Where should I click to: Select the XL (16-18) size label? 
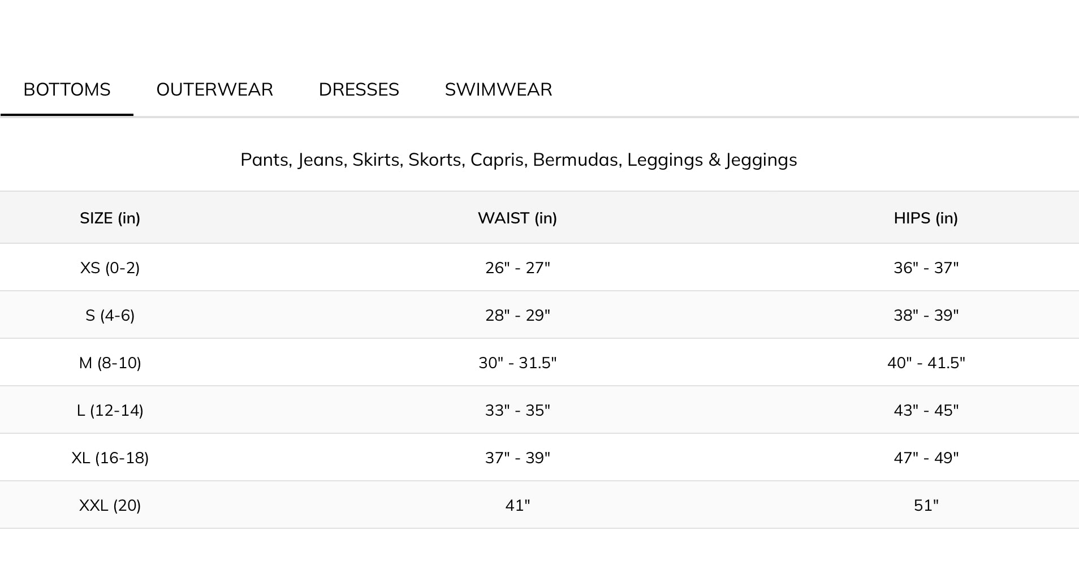click(110, 458)
